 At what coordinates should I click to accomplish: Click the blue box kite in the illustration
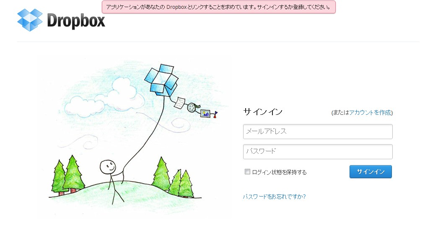coord(162,80)
